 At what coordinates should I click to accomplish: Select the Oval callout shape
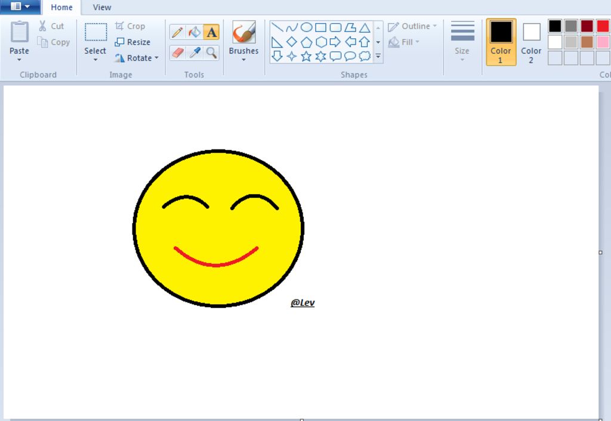point(350,56)
